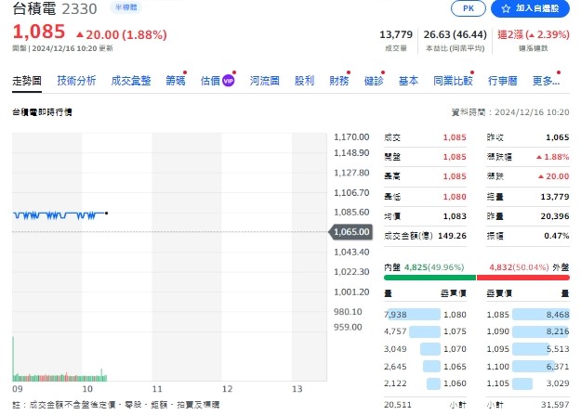This screenshot has height=415, width=581.
Task: Switch to the 同業比較 tab
Action: 453,81
